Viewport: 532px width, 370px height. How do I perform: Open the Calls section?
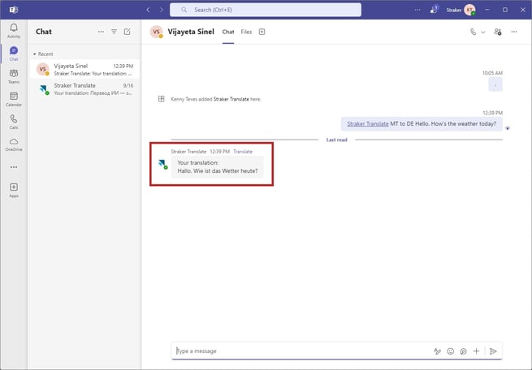tap(14, 122)
